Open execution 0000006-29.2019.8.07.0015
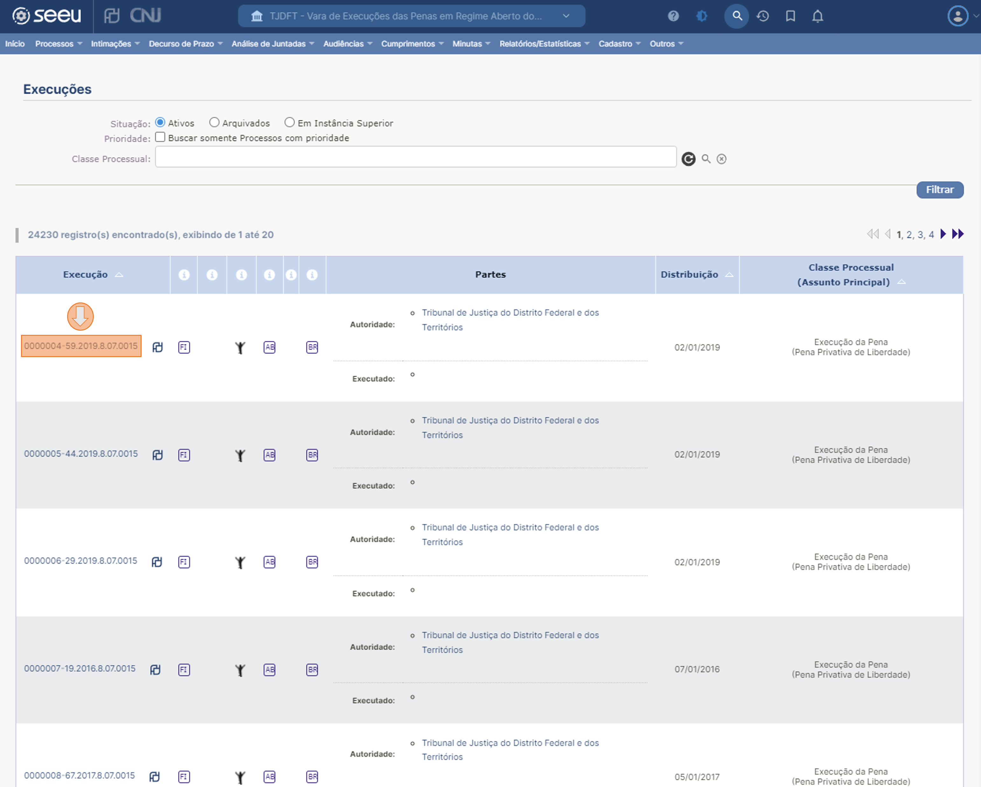This screenshot has width=981, height=787. pyautogui.click(x=80, y=561)
